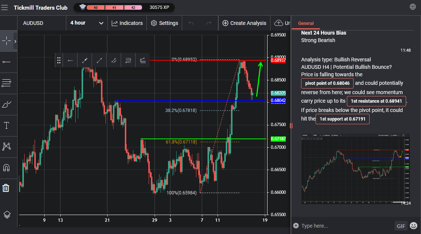
Task: Select the Text annotation tool
Action: [6, 125]
